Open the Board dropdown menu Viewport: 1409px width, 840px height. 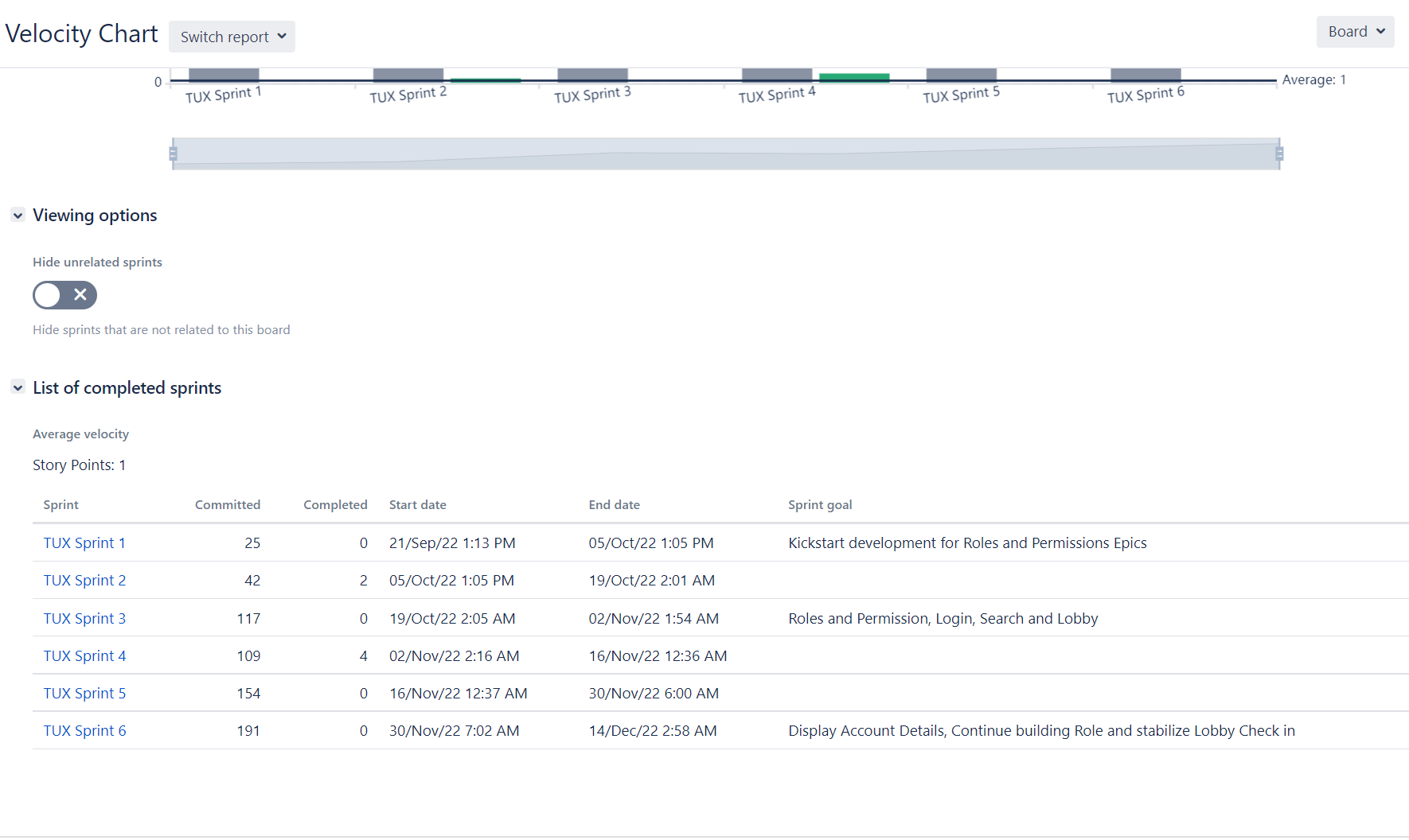coord(1355,32)
